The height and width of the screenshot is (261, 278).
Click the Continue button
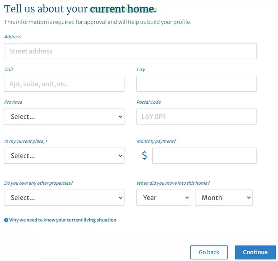(255, 252)
